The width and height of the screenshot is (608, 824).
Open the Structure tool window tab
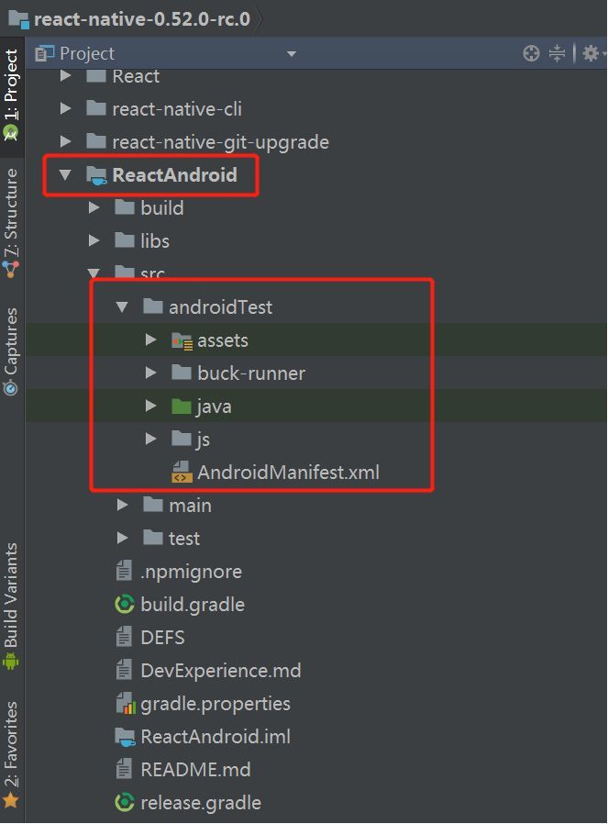(x=11, y=220)
